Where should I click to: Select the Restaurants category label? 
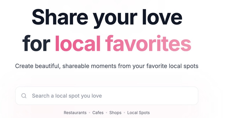tap(75, 113)
